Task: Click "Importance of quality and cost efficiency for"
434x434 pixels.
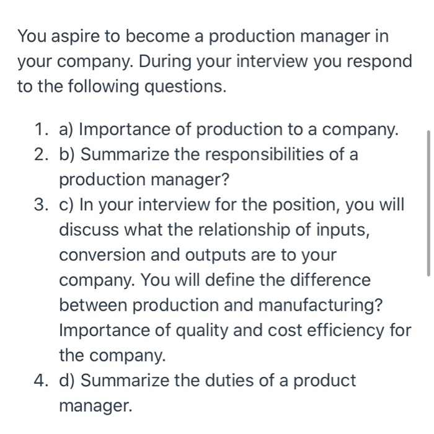Action: [235, 330]
